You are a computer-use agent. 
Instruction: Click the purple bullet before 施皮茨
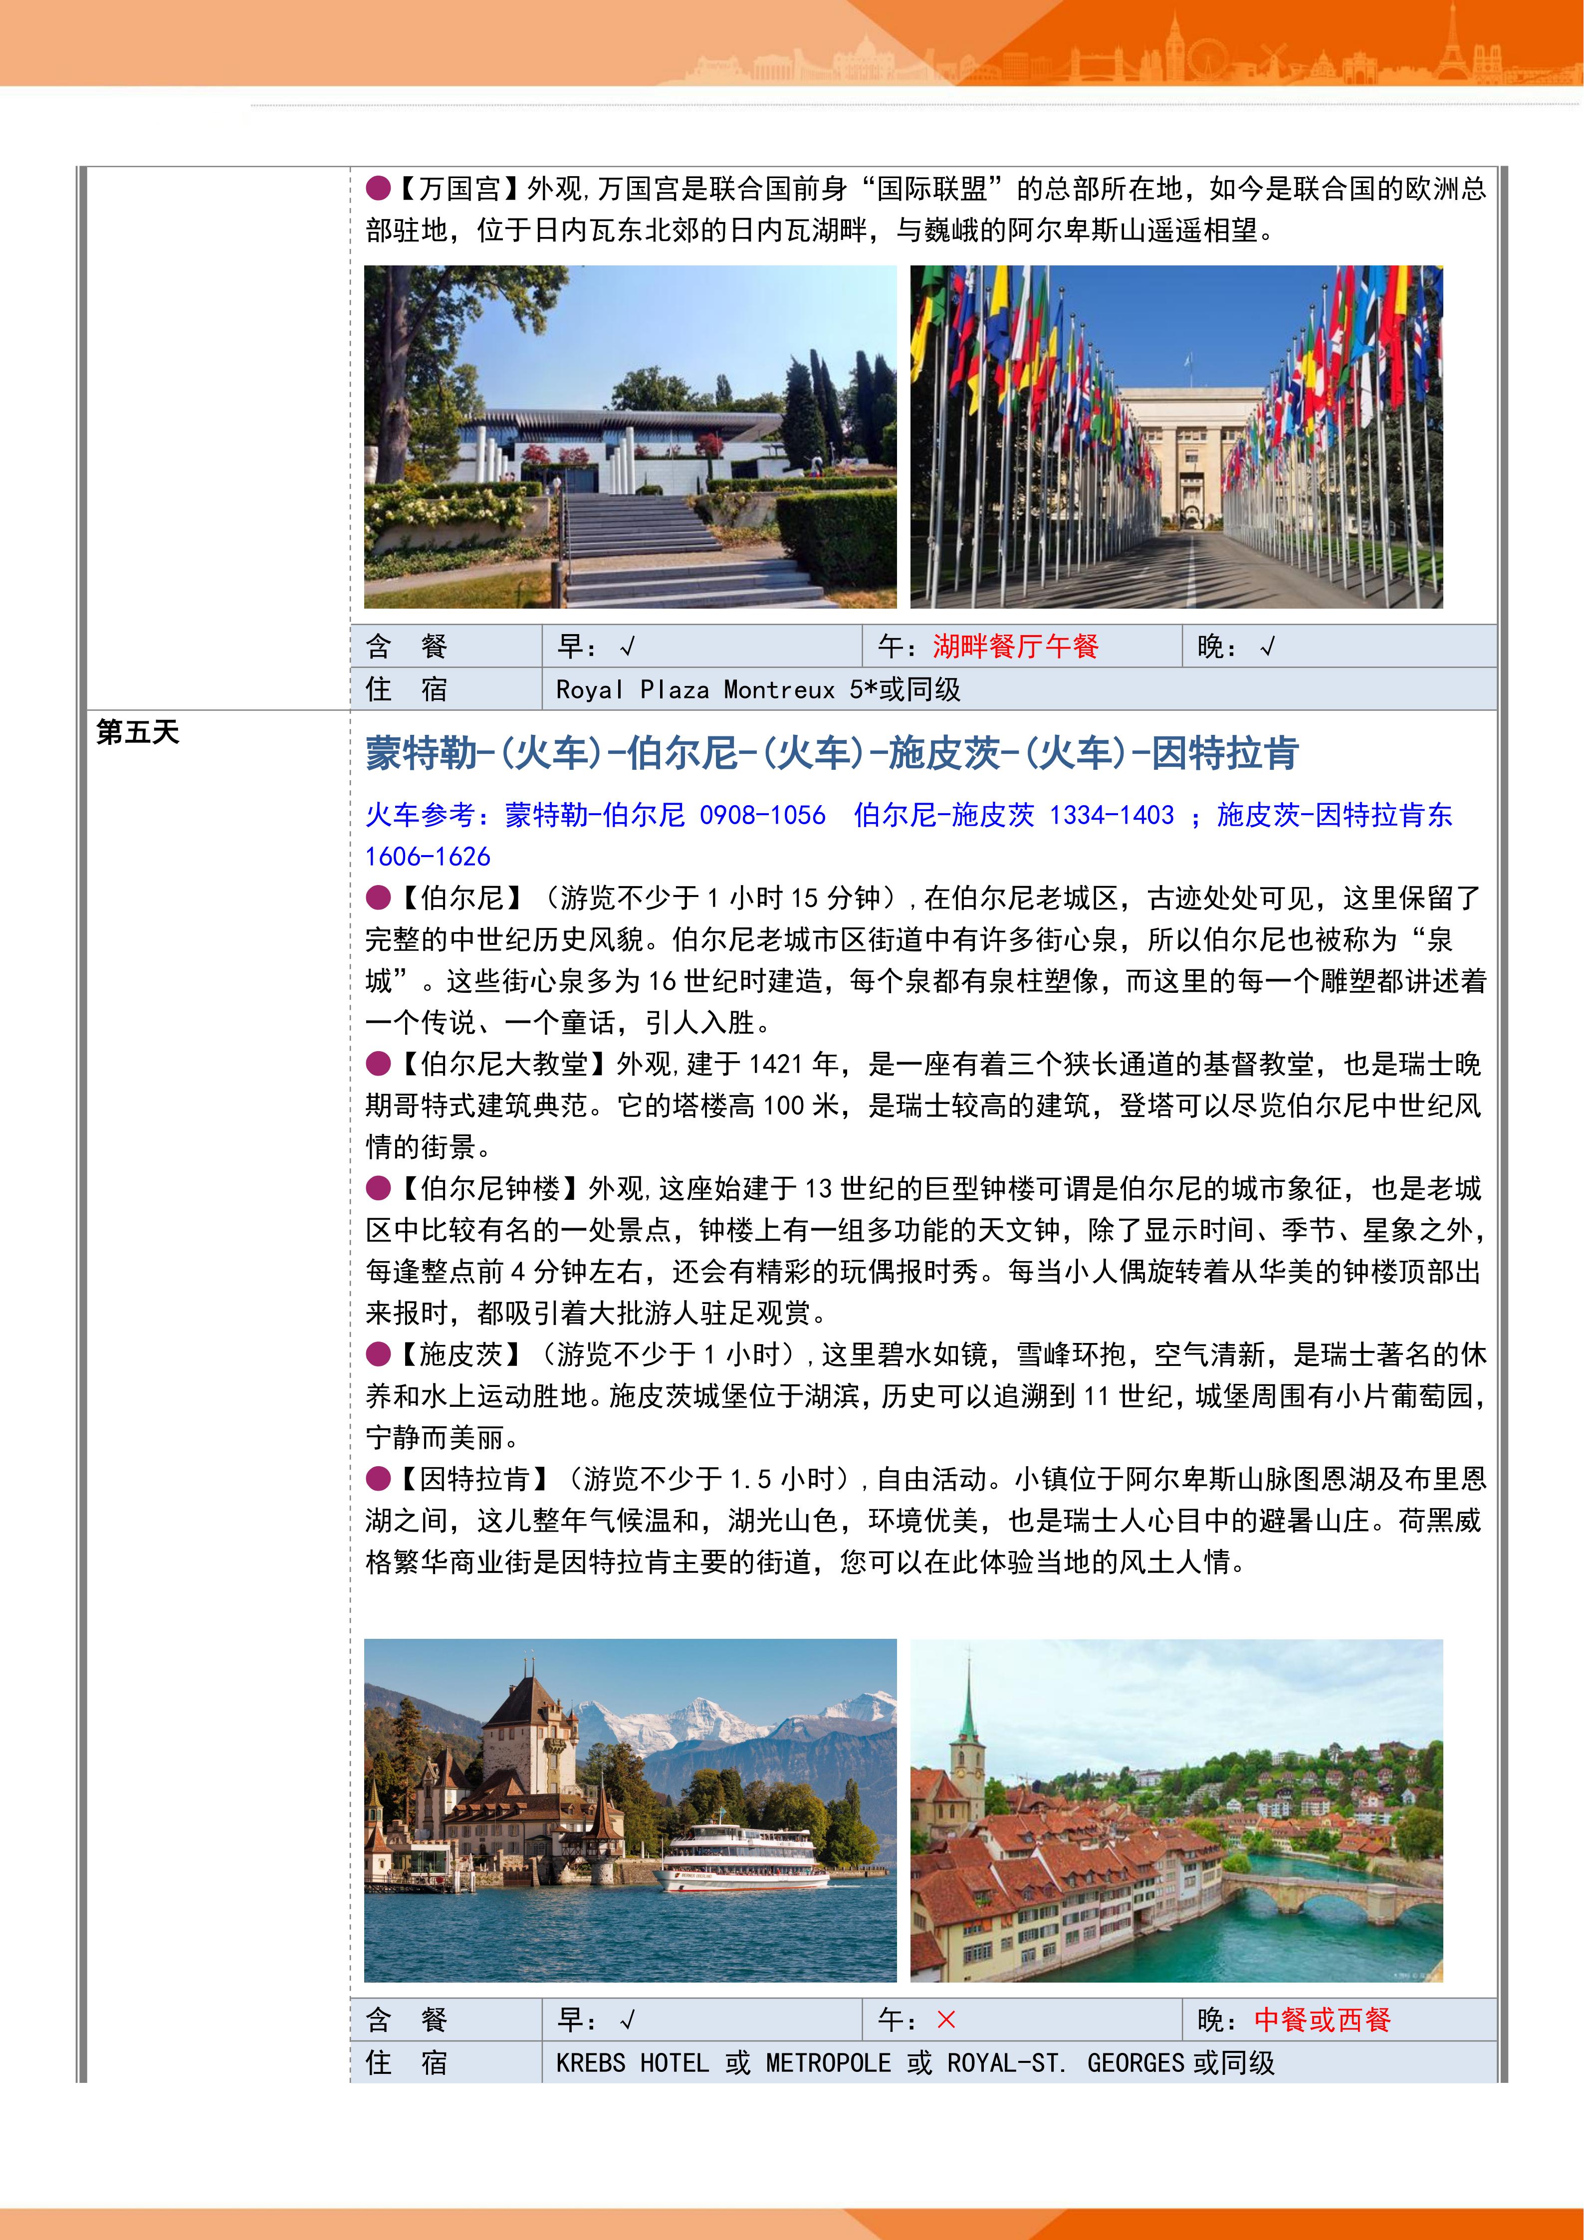coord(378,1354)
